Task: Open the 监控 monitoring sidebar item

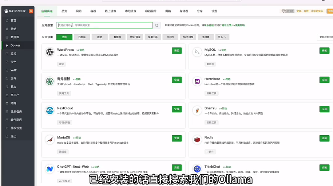Action: [18, 54]
